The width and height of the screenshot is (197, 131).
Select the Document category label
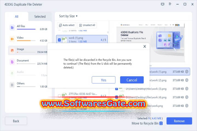23,61
